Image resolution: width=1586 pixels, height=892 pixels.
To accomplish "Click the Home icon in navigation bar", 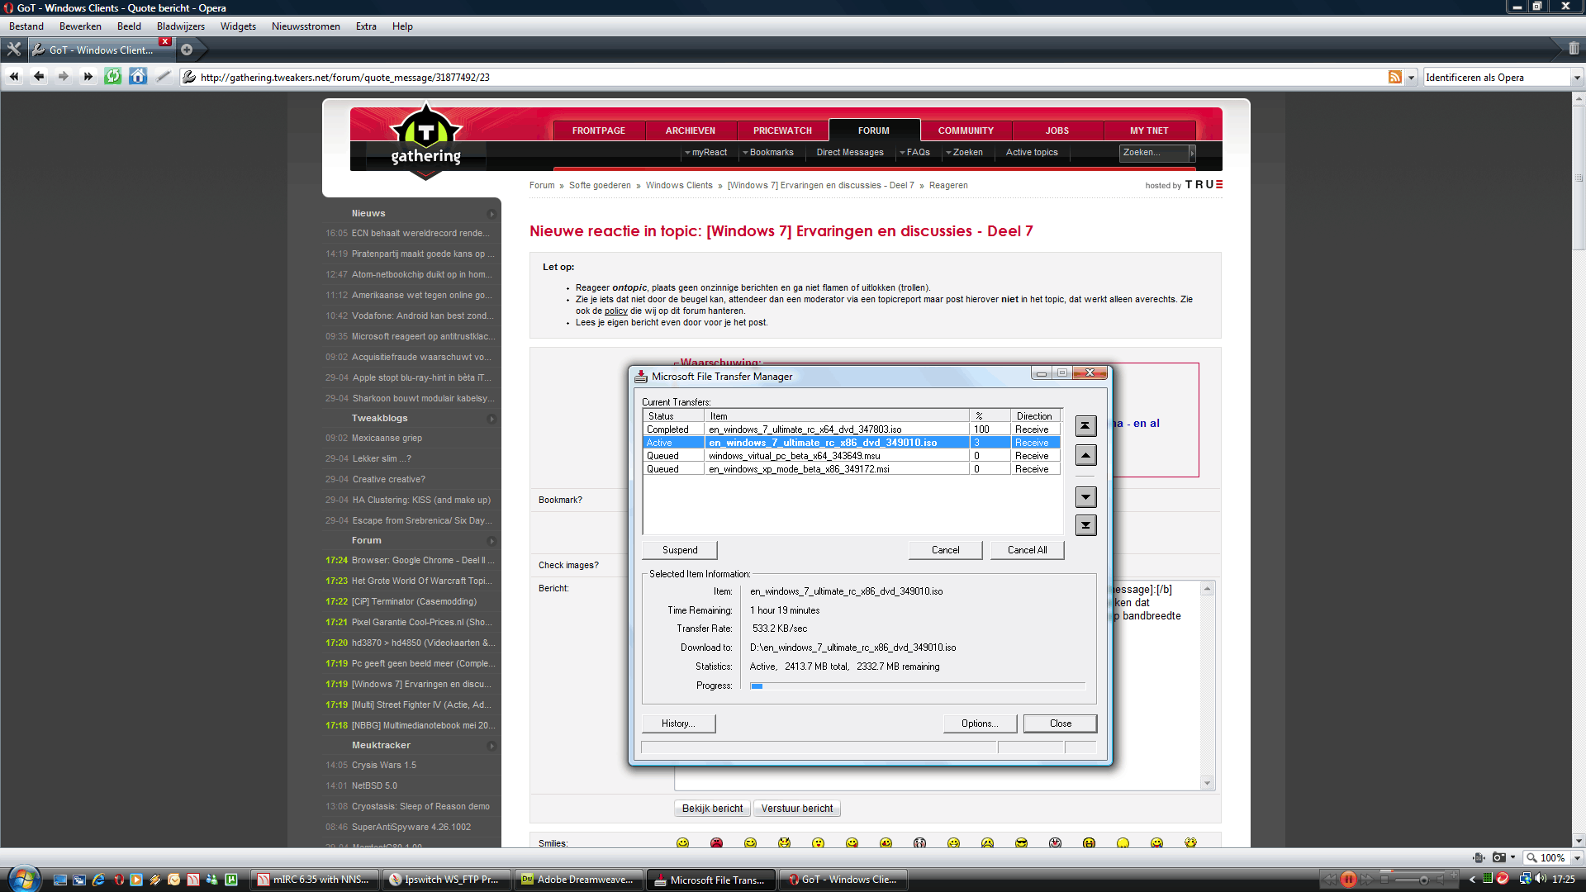I will tap(138, 77).
